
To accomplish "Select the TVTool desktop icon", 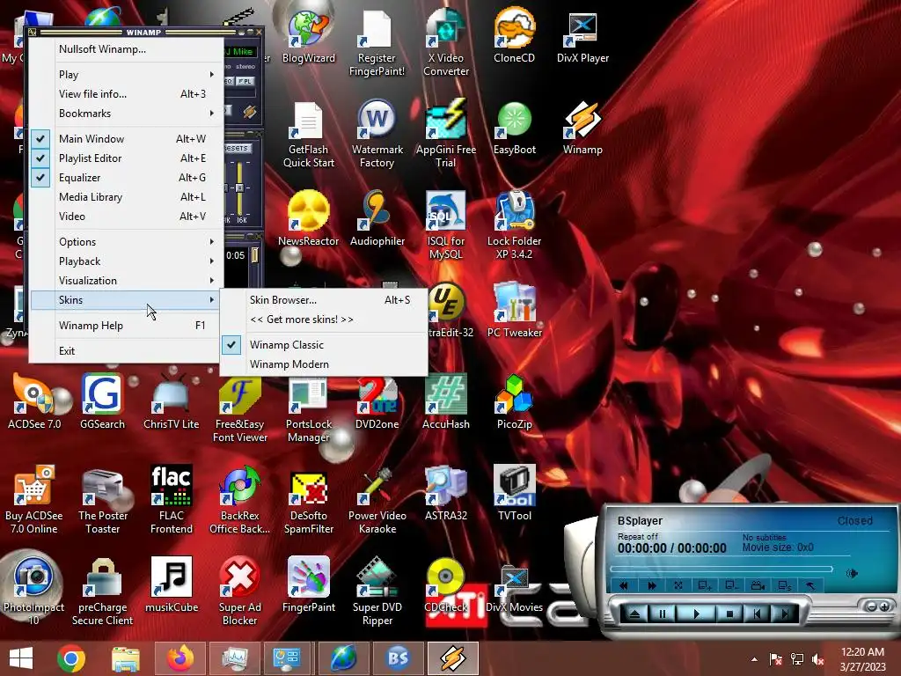I will point(514,493).
